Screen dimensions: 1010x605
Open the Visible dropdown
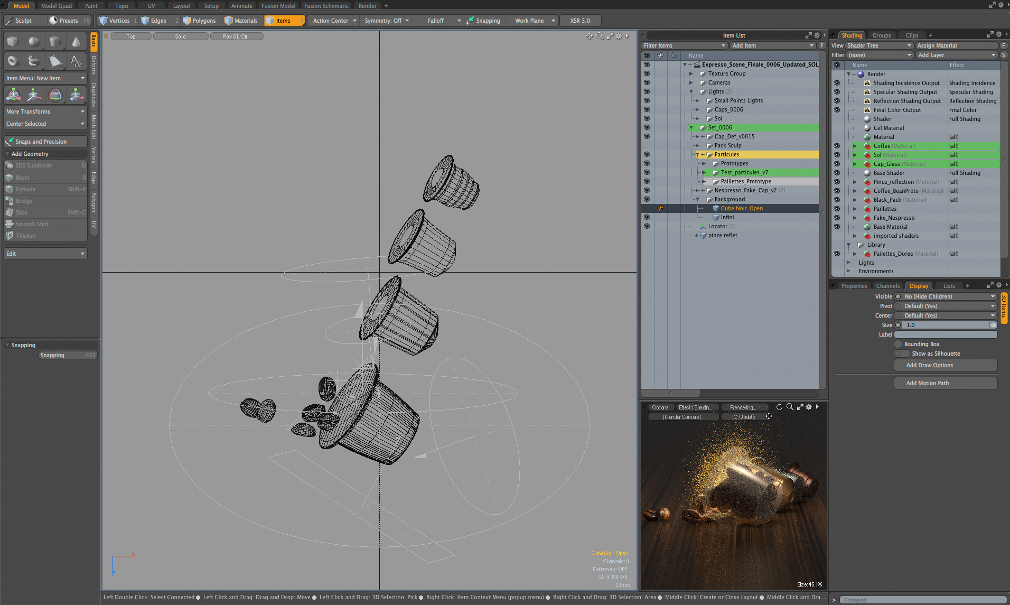tap(949, 296)
